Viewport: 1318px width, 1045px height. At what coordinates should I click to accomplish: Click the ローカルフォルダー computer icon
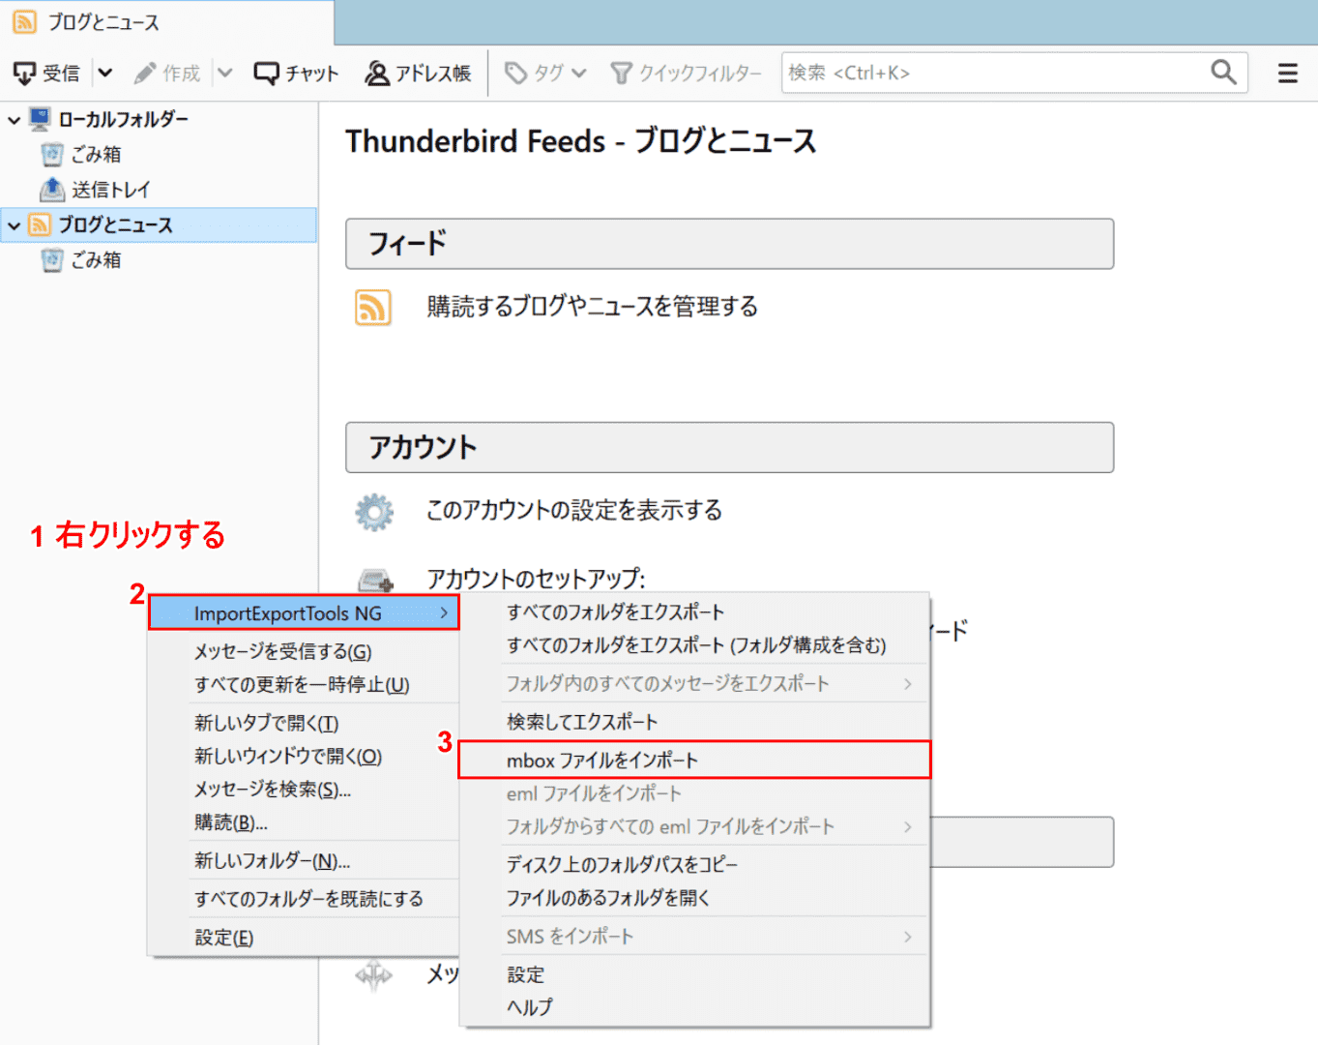tap(40, 119)
